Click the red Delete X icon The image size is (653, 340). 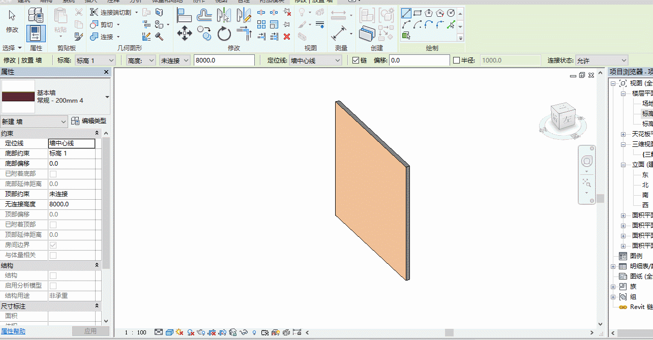287,36
